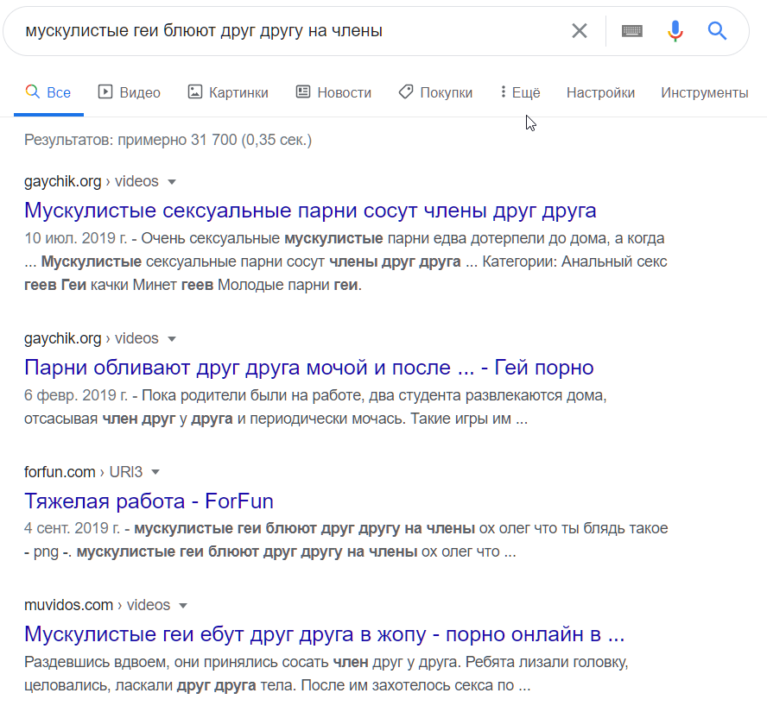This screenshot has height=712, width=767.
Task: Click the tag icon of Покупки tab
Action: coord(405,92)
